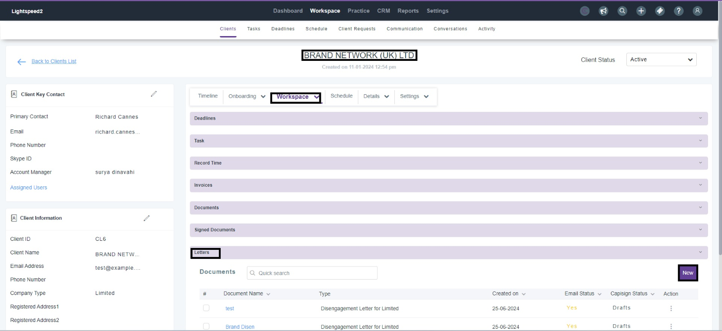Click the Client Key Contact panel icon
The height and width of the screenshot is (331, 722).
click(x=14, y=94)
